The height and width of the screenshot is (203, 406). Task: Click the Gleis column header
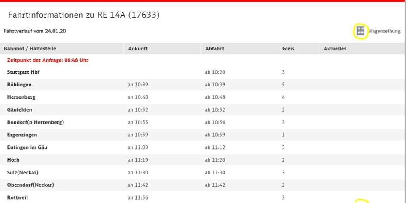pyautogui.click(x=288, y=49)
